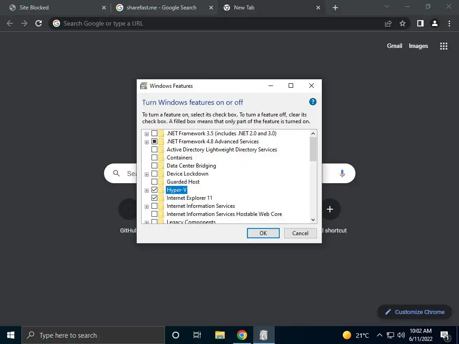Open network icon in system tray

[x=390, y=335]
